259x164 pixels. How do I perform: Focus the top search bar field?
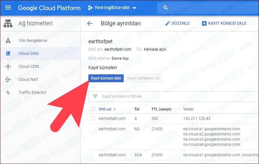pos(208,7)
